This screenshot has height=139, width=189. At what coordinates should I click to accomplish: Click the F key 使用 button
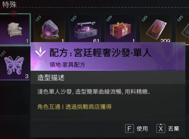[137, 129]
